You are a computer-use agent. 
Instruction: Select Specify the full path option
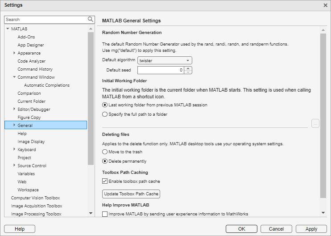point(105,114)
